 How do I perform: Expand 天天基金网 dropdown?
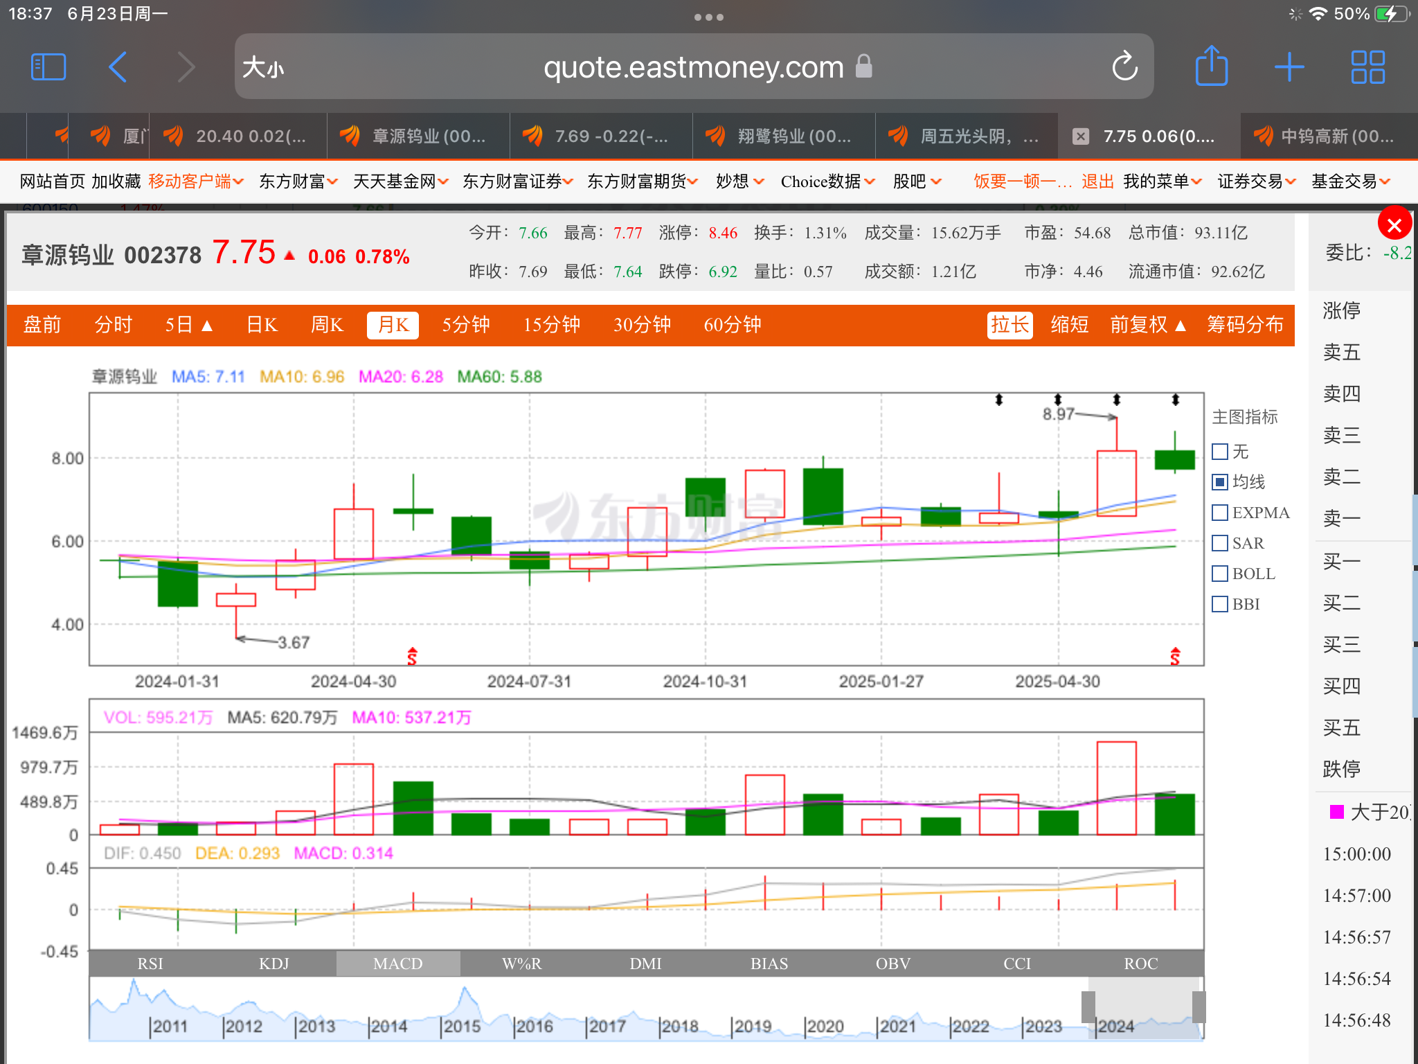401,181
